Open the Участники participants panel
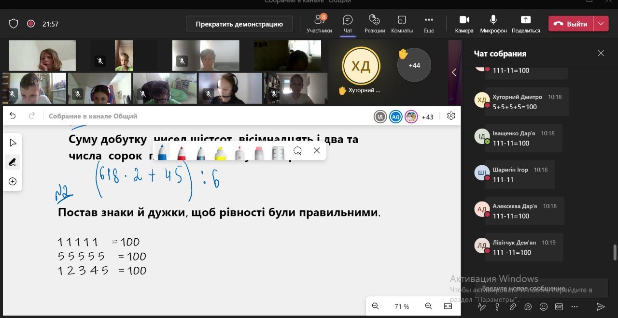The height and width of the screenshot is (318, 618). click(319, 24)
